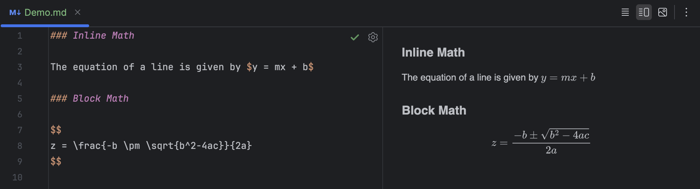Click the rendered y = mx + b equation
This screenshot has width=700, height=189.
568,78
